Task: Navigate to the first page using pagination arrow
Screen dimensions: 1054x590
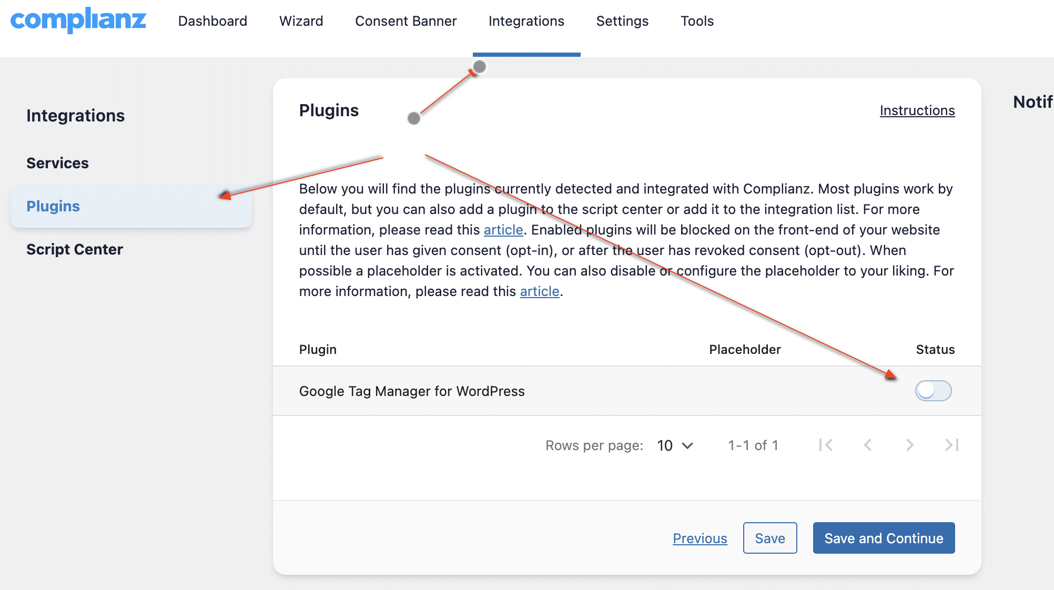Action: [826, 445]
